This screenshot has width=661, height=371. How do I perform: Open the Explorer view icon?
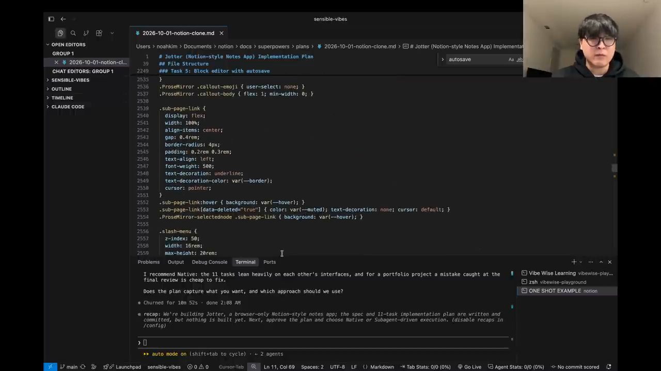pos(60,33)
